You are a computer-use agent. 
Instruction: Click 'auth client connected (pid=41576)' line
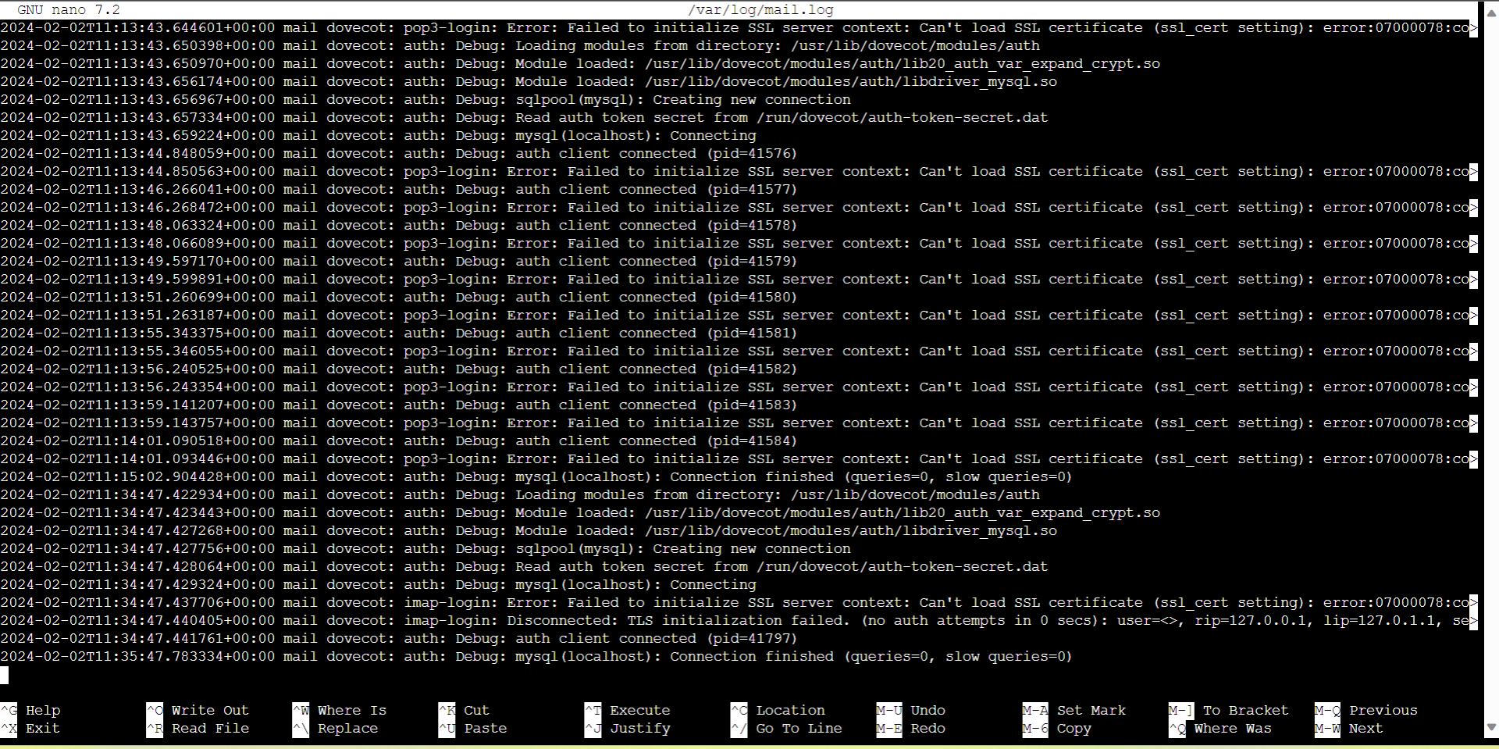click(398, 154)
